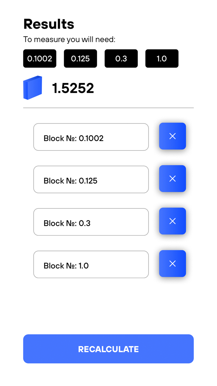Select the 0.1002 measurement chip
The height and width of the screenshot is (386, 217).
tap(40, 58)
